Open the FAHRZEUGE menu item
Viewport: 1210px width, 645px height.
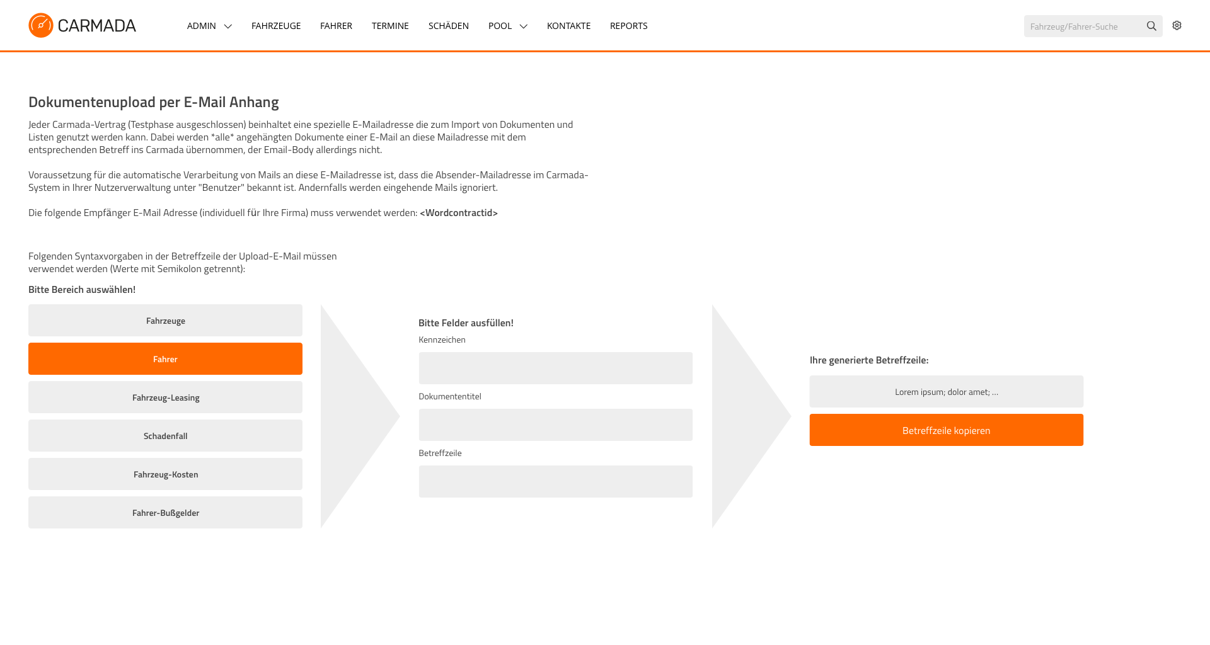click(276, 26)
